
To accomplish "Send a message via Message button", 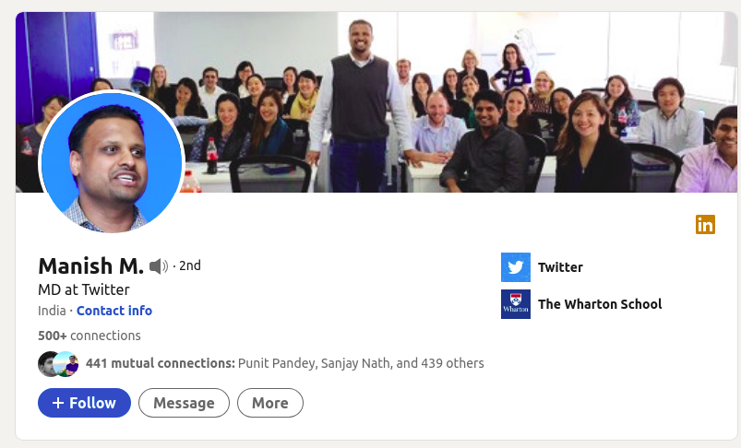I will pyautogui.click(x=184, y=403).
